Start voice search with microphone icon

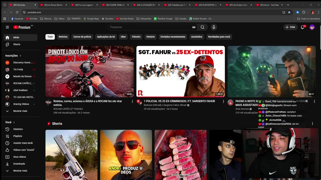[x=214, y=27]
